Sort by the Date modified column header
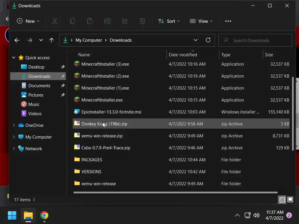This screenshot has width=299, height=224. [x=183, y=55]
